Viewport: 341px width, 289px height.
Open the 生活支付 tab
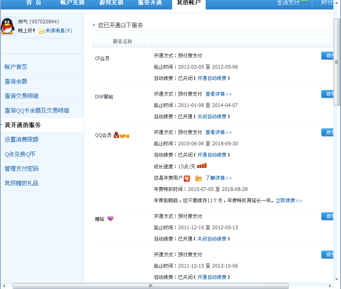[288, 3]
